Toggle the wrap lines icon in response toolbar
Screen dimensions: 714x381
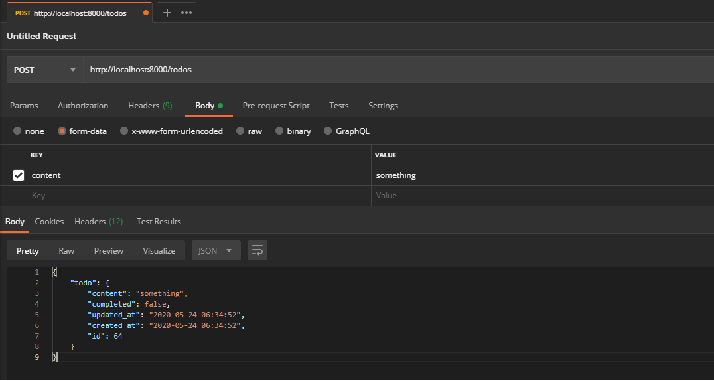point(257,250)
